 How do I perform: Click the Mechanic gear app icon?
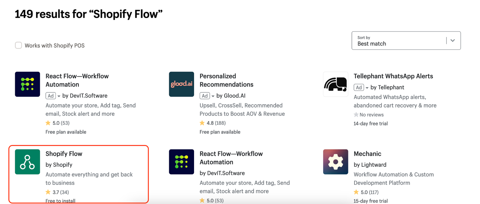point(335,162)
